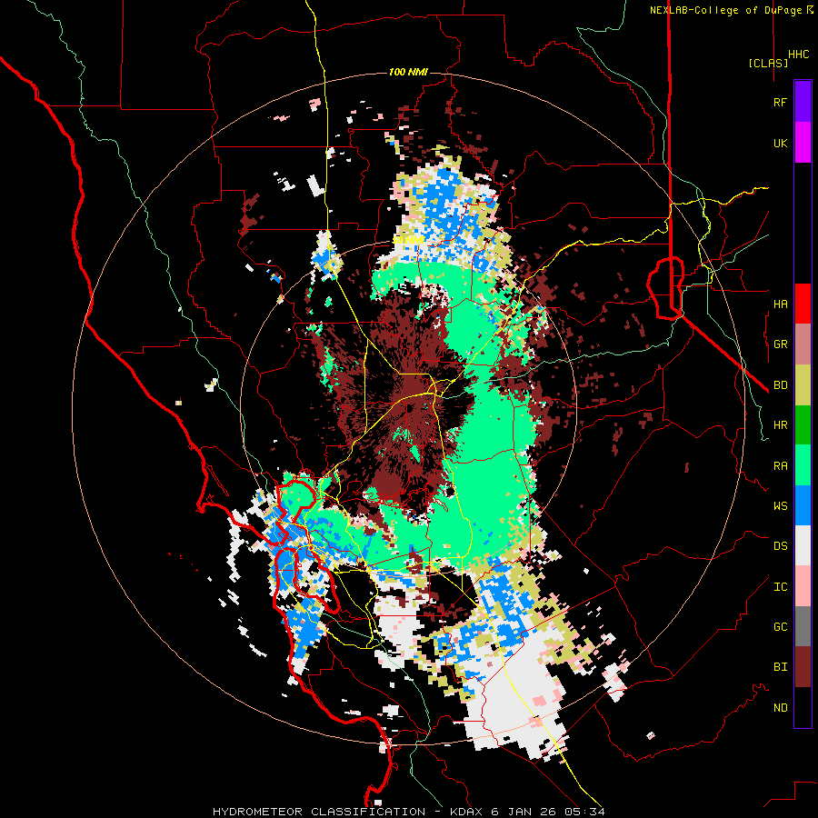Click the UK legend label

(780, 143)
